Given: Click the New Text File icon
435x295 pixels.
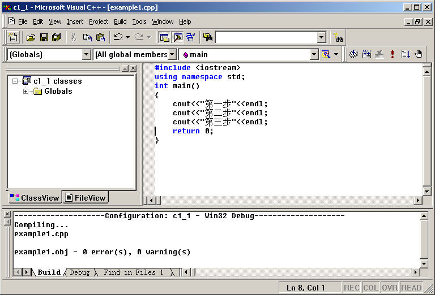Looking at the screenshot, I should [14, 37].
